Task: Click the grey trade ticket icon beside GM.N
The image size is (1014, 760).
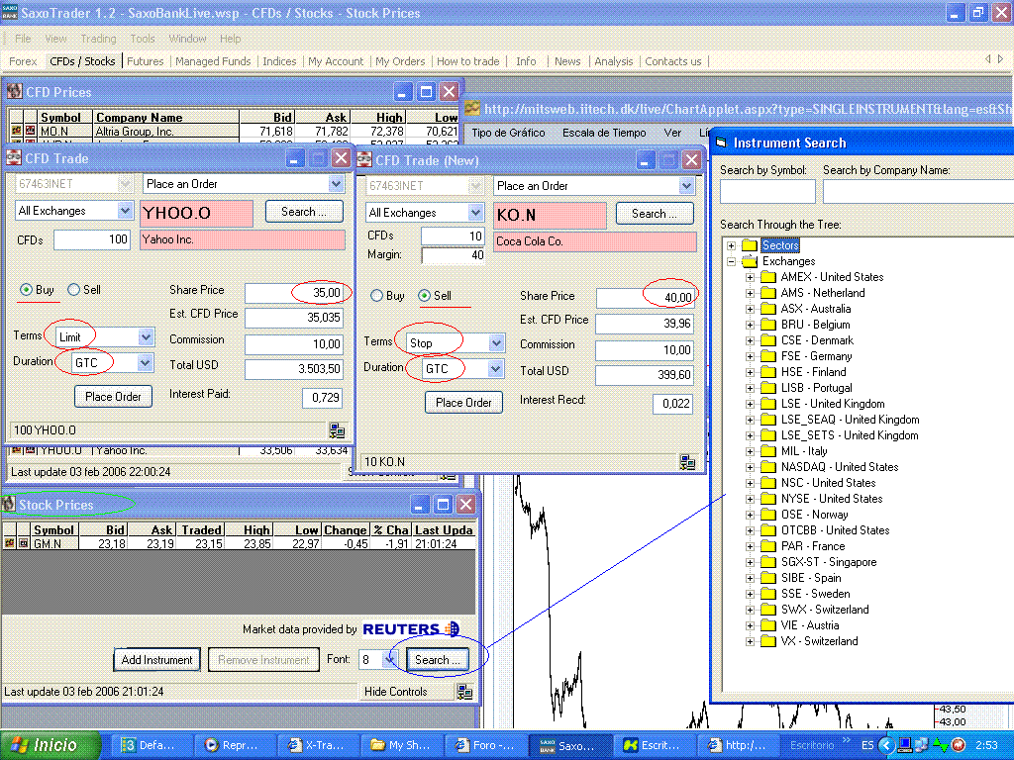Action: pos(24,543)
